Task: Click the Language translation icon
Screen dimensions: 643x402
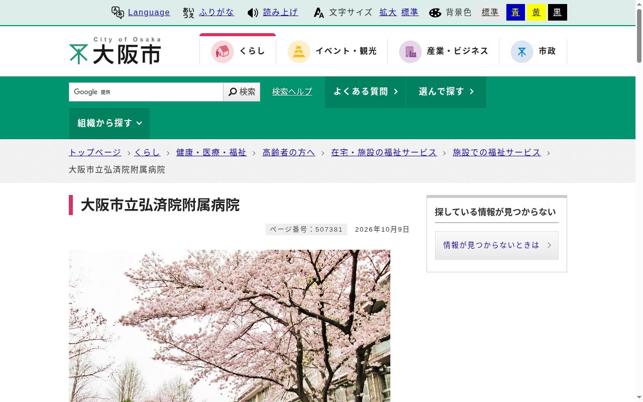Action: point(118,13)
